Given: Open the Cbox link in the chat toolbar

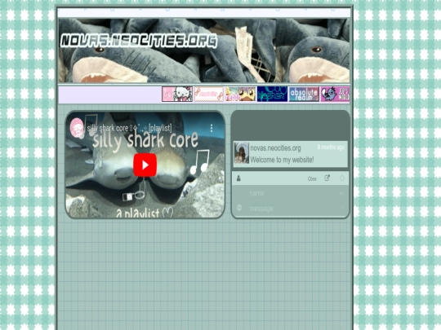Looking at the screenshot, I should [x=312, y=178].
